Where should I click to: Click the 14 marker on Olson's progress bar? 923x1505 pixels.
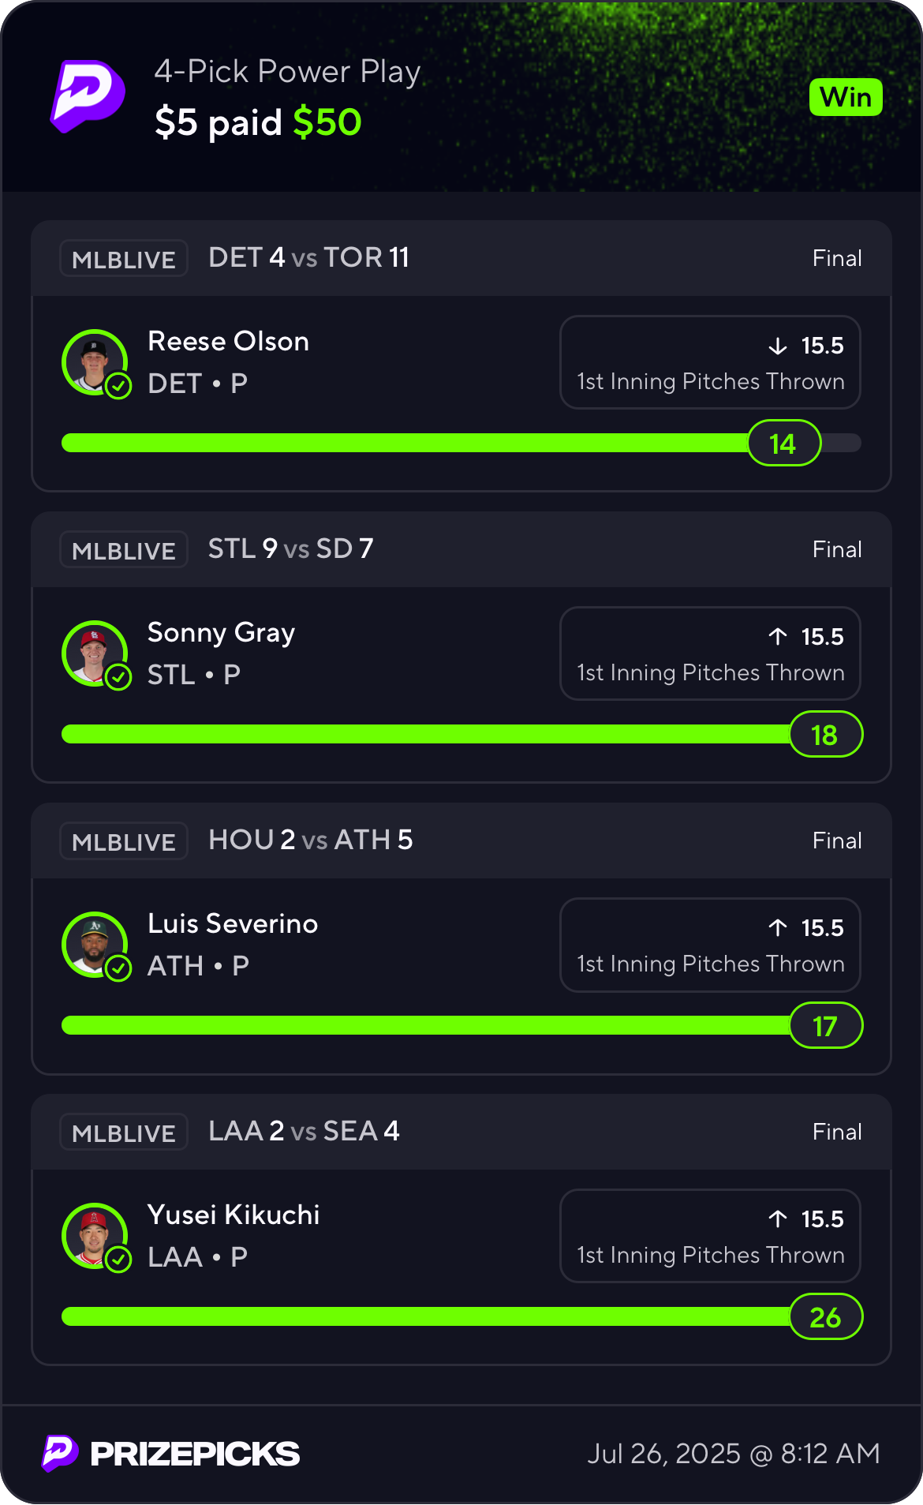pos(783,444)
